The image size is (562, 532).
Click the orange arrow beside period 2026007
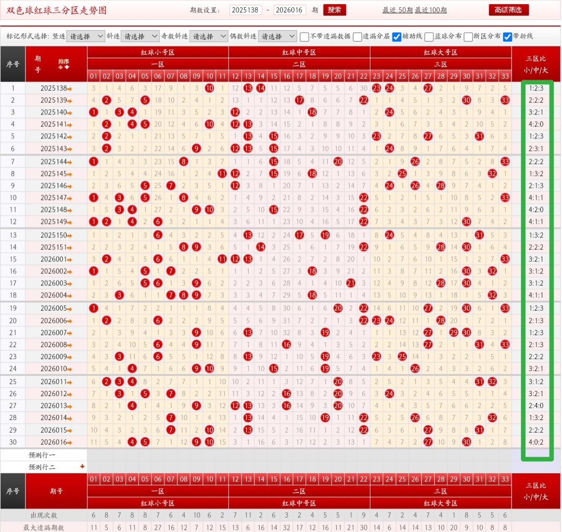[x=70, y=333]
